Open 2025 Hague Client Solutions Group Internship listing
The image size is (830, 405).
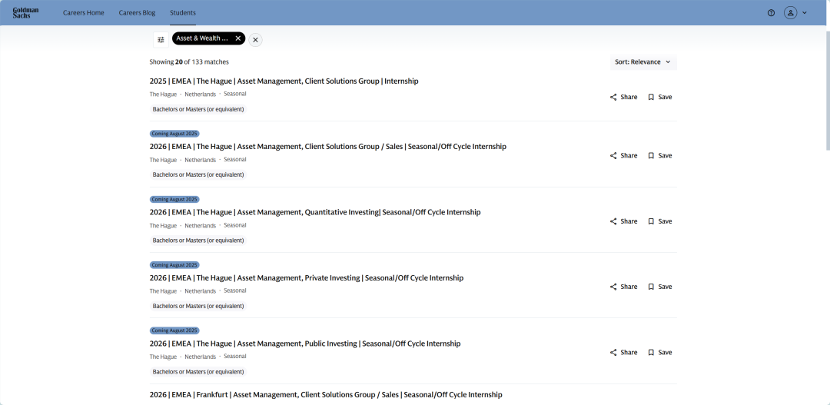[x=284, y=81]
